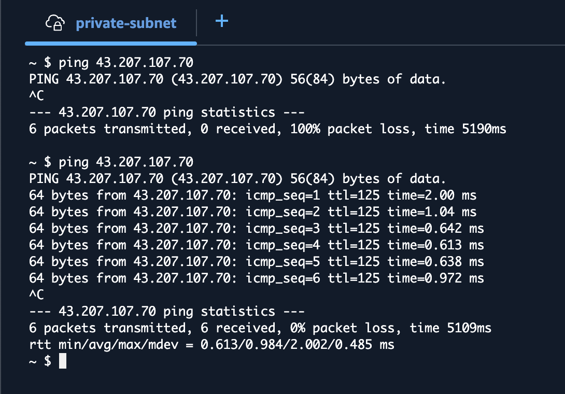Image resolution: width=565 pixels, height=394 pixels.
Task: Click the first ping 43.207.107.70 command line
Action: (x=111, y=63)
